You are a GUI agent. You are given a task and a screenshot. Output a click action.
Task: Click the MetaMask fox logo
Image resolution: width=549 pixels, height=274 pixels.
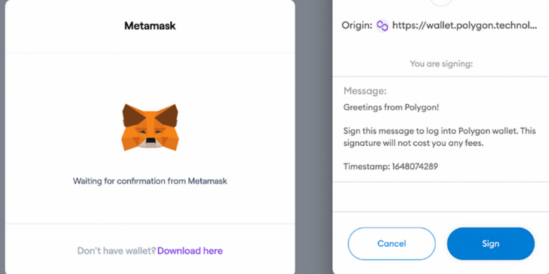click(x=150, y=127)
